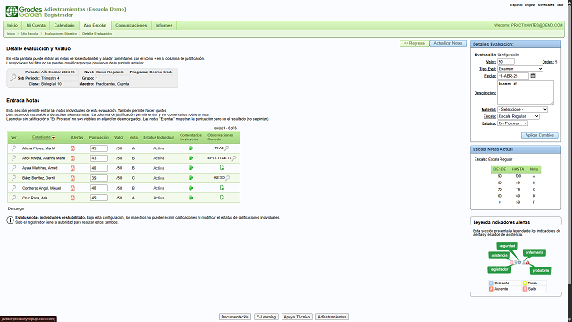Open period observations magnifier for Alicea Flores
Image resolution: width=572 pixels, height=322 pixels.
point(226,148)
